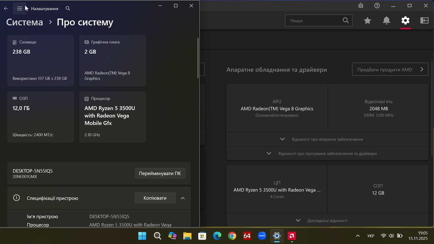Select the 2048 MB video memory value
The height and width of the screenshot is (244, 434).
tap(378, 109)
